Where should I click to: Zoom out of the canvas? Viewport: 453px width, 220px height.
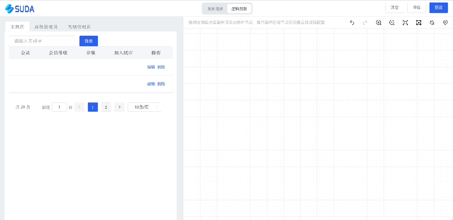pos(392,23)
